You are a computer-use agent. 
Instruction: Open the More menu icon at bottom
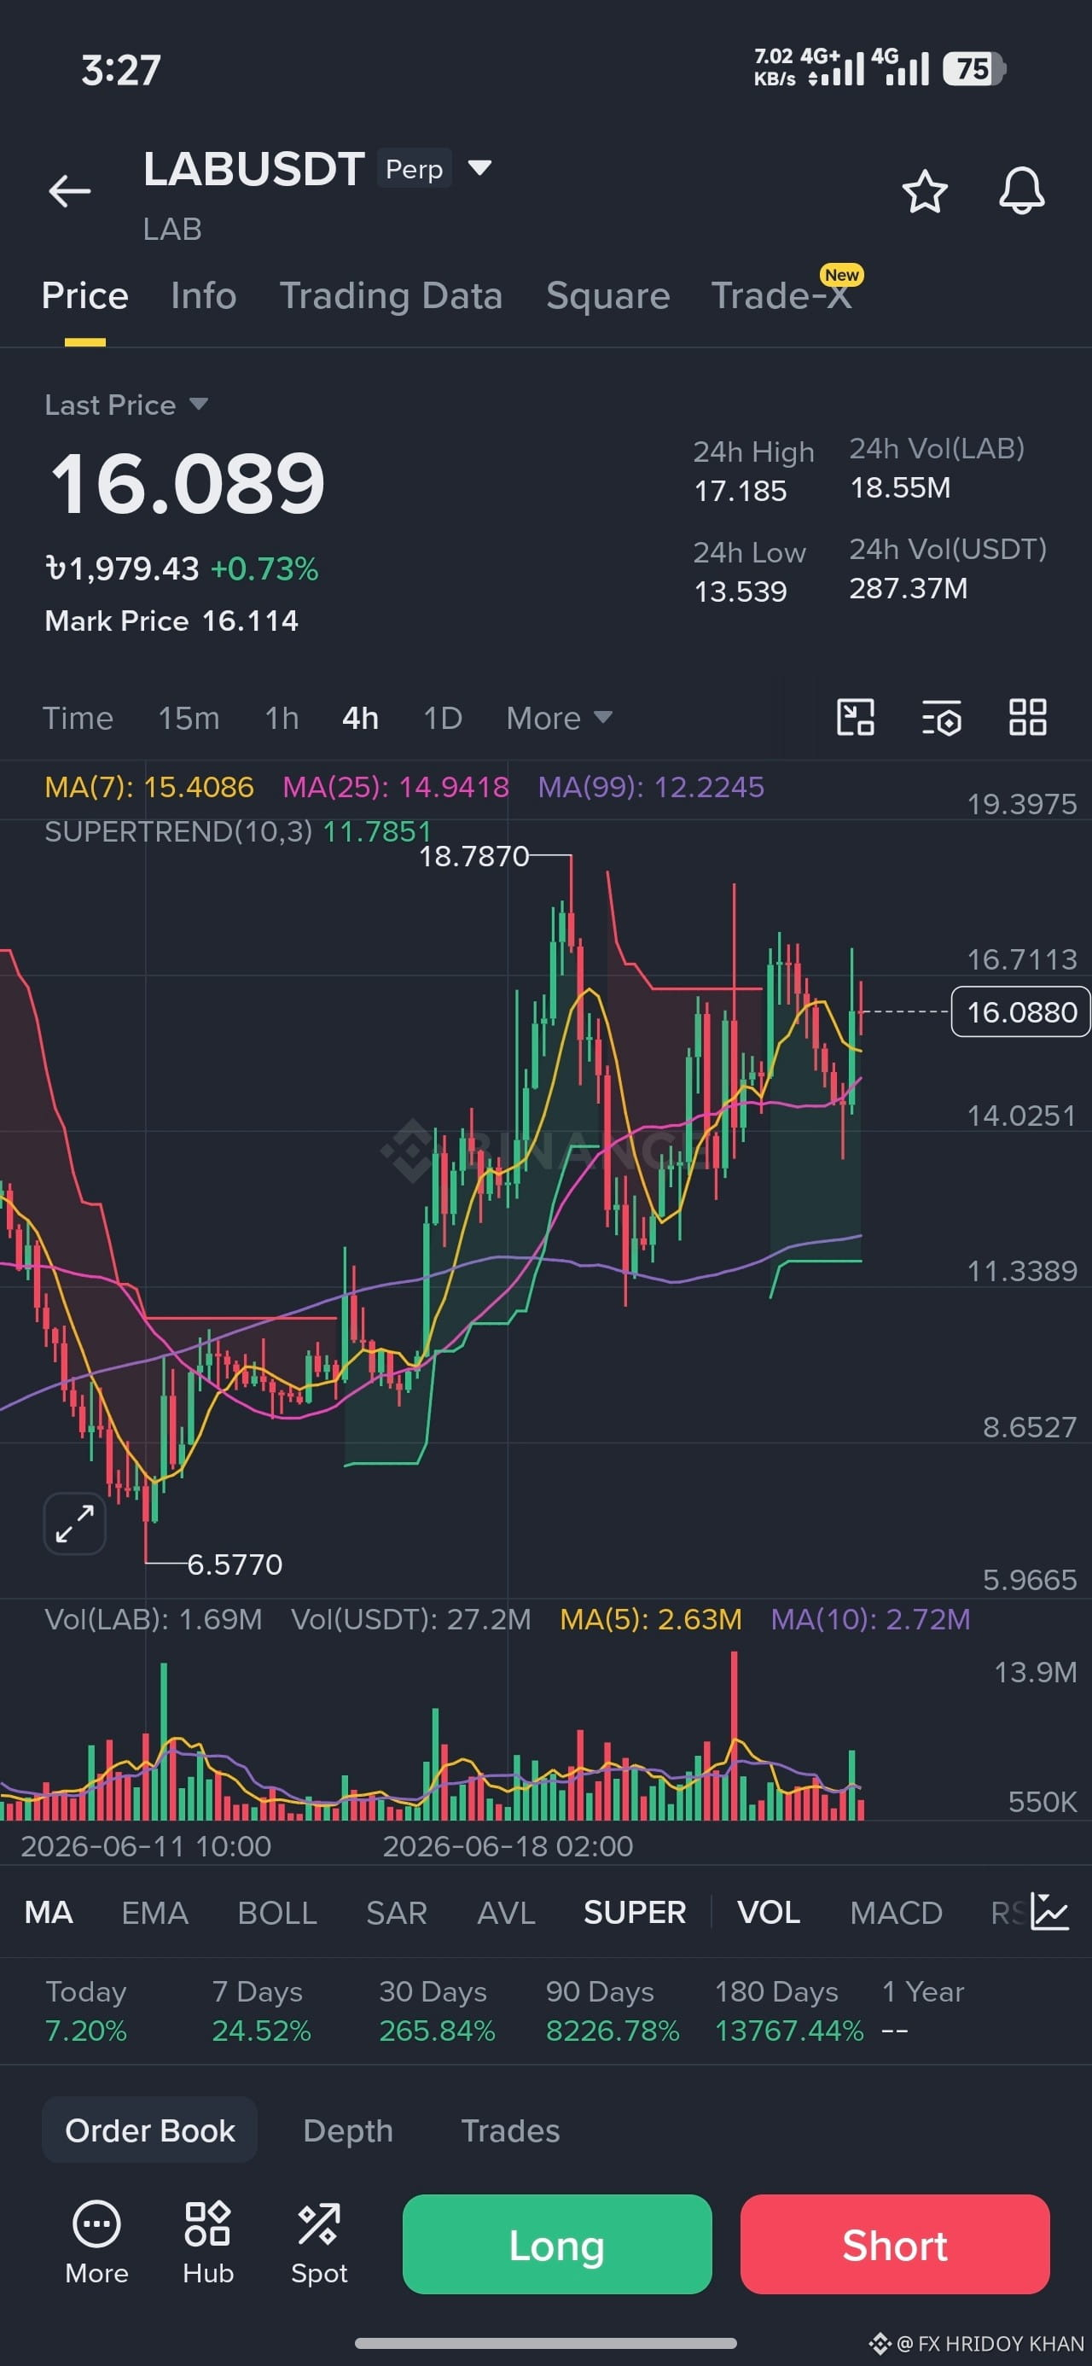tap(96, 2243)
